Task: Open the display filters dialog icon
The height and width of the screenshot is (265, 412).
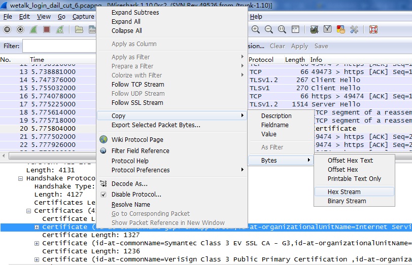Action: click(327, 29)
